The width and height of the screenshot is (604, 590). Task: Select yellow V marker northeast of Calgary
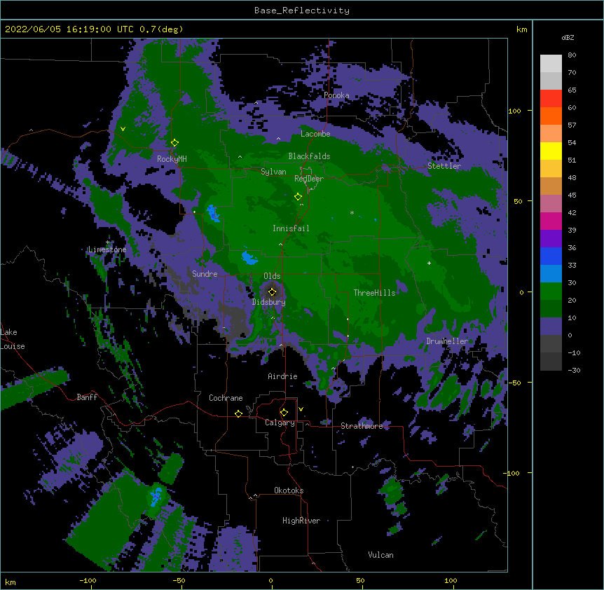point(301,409)
